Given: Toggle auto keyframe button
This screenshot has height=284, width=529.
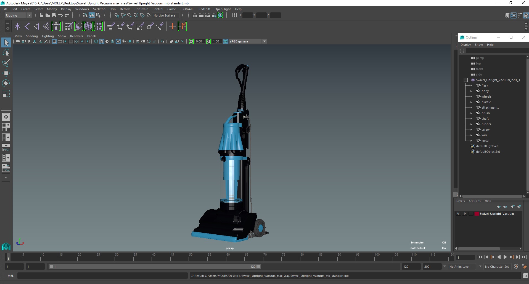Looking at the screenshot, I should pos(516,267).
